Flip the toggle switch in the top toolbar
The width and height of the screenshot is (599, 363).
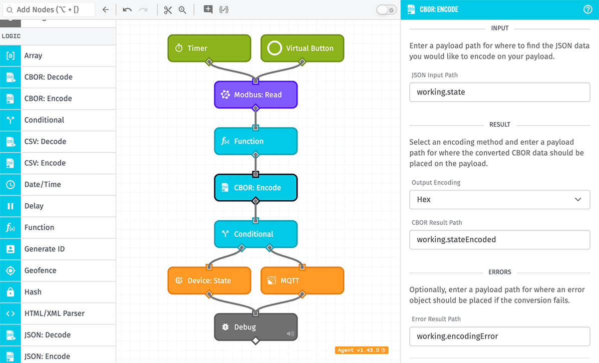pyautogui.click(x=386, y=10)
